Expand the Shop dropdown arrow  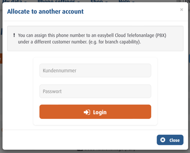tap(106, 2)
